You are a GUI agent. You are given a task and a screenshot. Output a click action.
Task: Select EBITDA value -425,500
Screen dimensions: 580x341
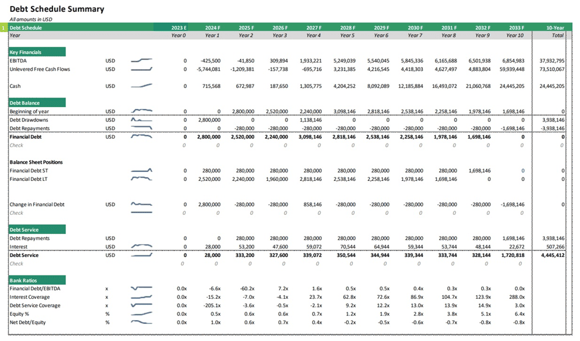pyautogui.click(x=210, y=61)
